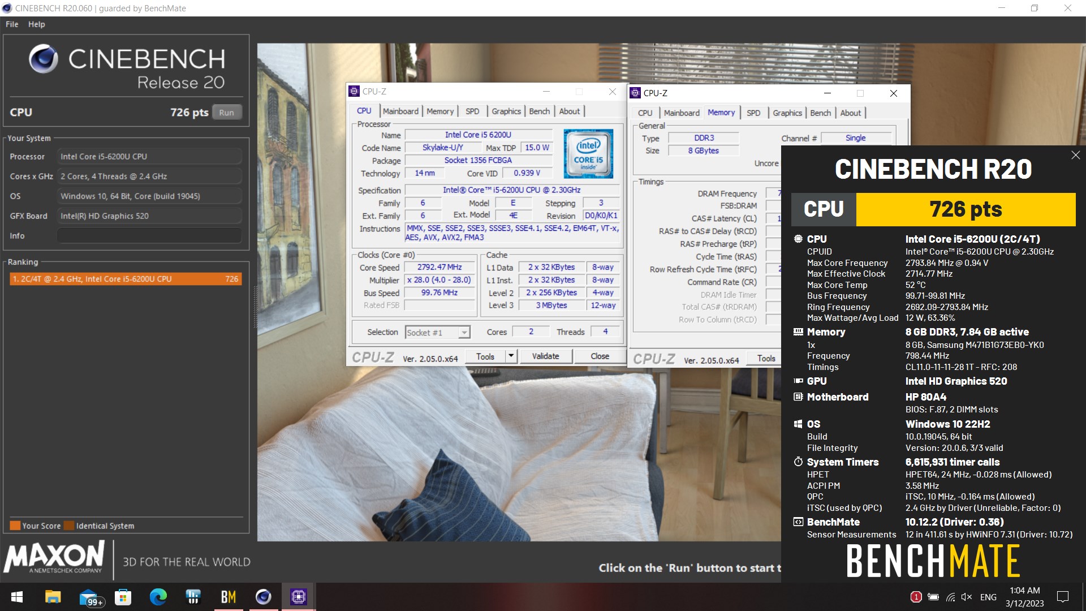
Task: Click ENG language indicator in tray
Action: (x=988, y=597)
